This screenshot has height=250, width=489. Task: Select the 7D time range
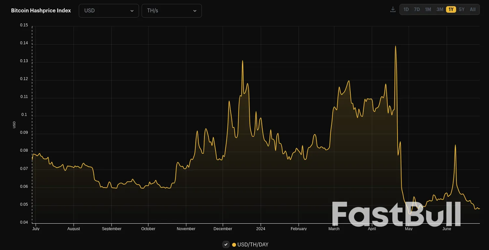[417, 9]
